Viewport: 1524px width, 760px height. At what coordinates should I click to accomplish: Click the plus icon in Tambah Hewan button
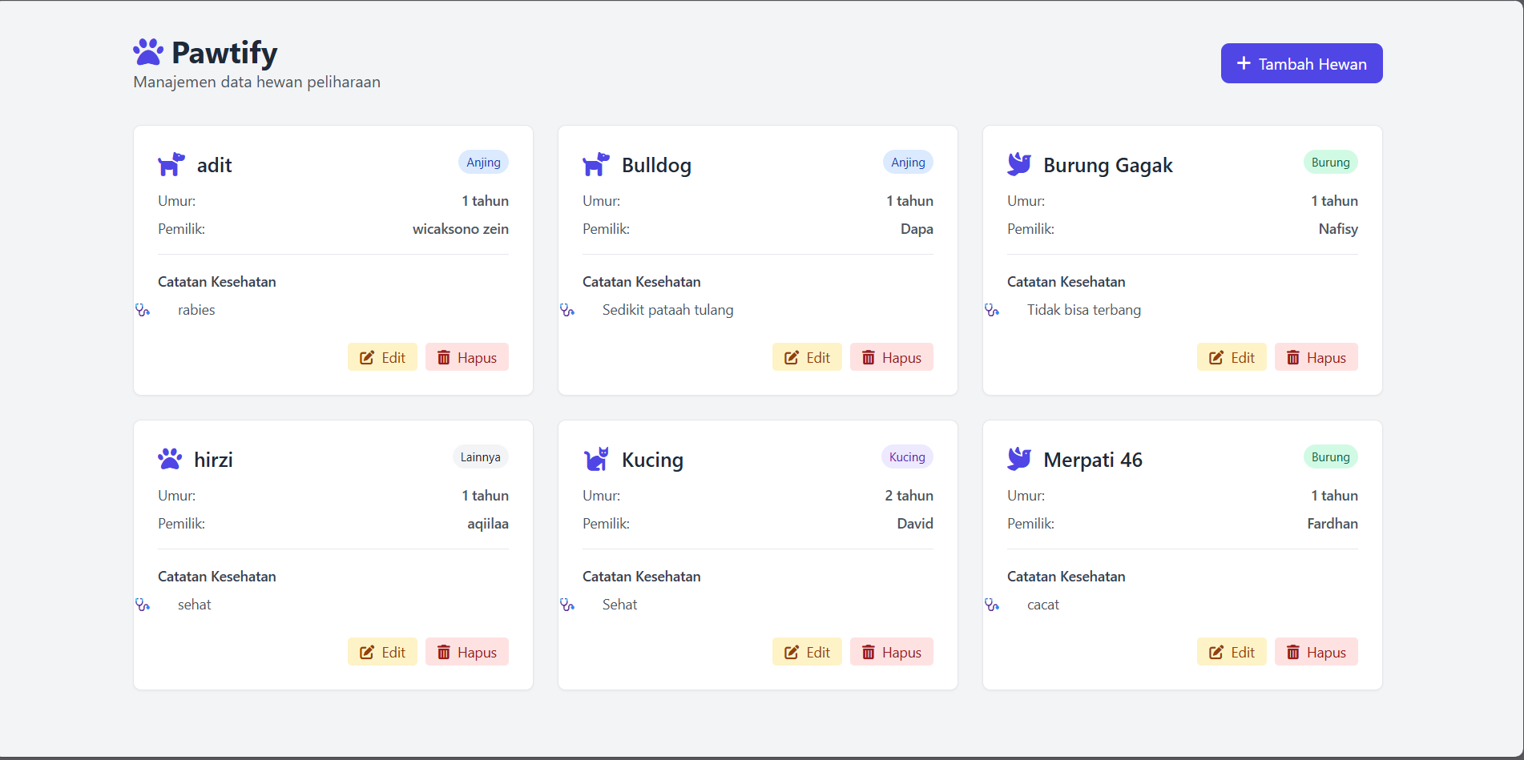click(x=1244, y=62)
